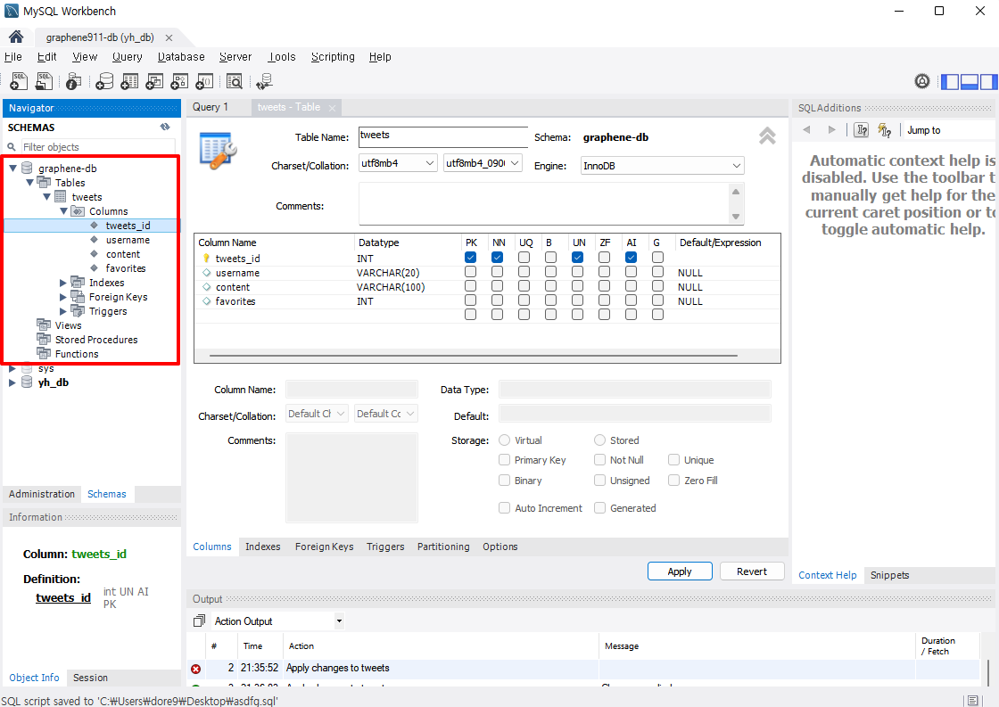Toggle the bottom output panel visibility
This screenshot has height=707, width=999.
tap(969, 81)
